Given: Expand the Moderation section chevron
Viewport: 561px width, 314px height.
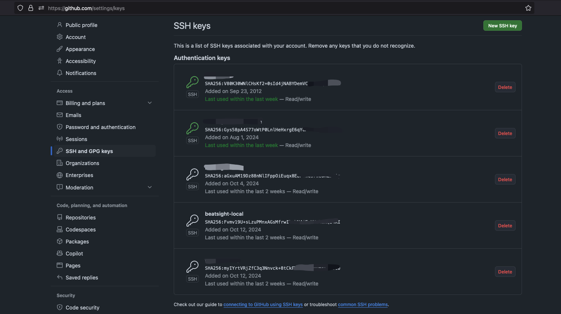Looking at the screenshot, I should coord(150,187).
